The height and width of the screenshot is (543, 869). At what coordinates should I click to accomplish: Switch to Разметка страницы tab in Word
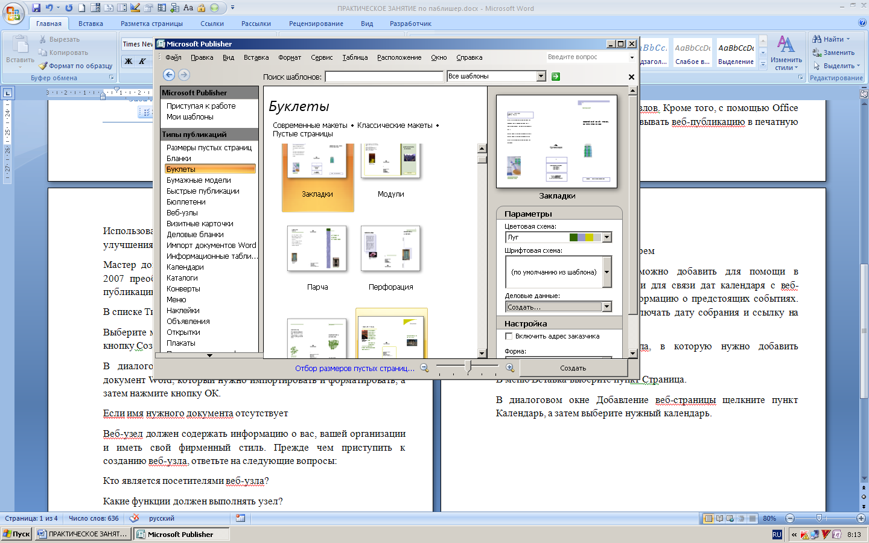pos(151,24)
